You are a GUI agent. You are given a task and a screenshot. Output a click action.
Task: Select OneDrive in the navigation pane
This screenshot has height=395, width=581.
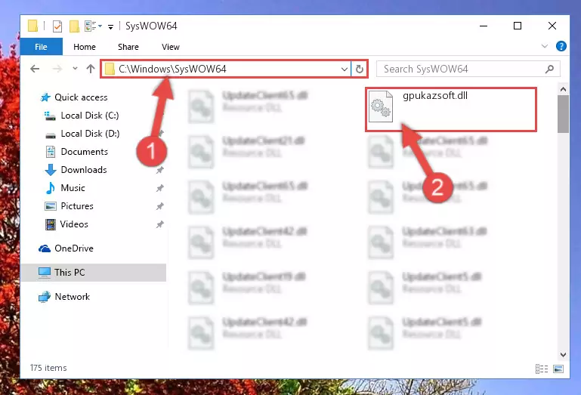click(x=74, y=248)
